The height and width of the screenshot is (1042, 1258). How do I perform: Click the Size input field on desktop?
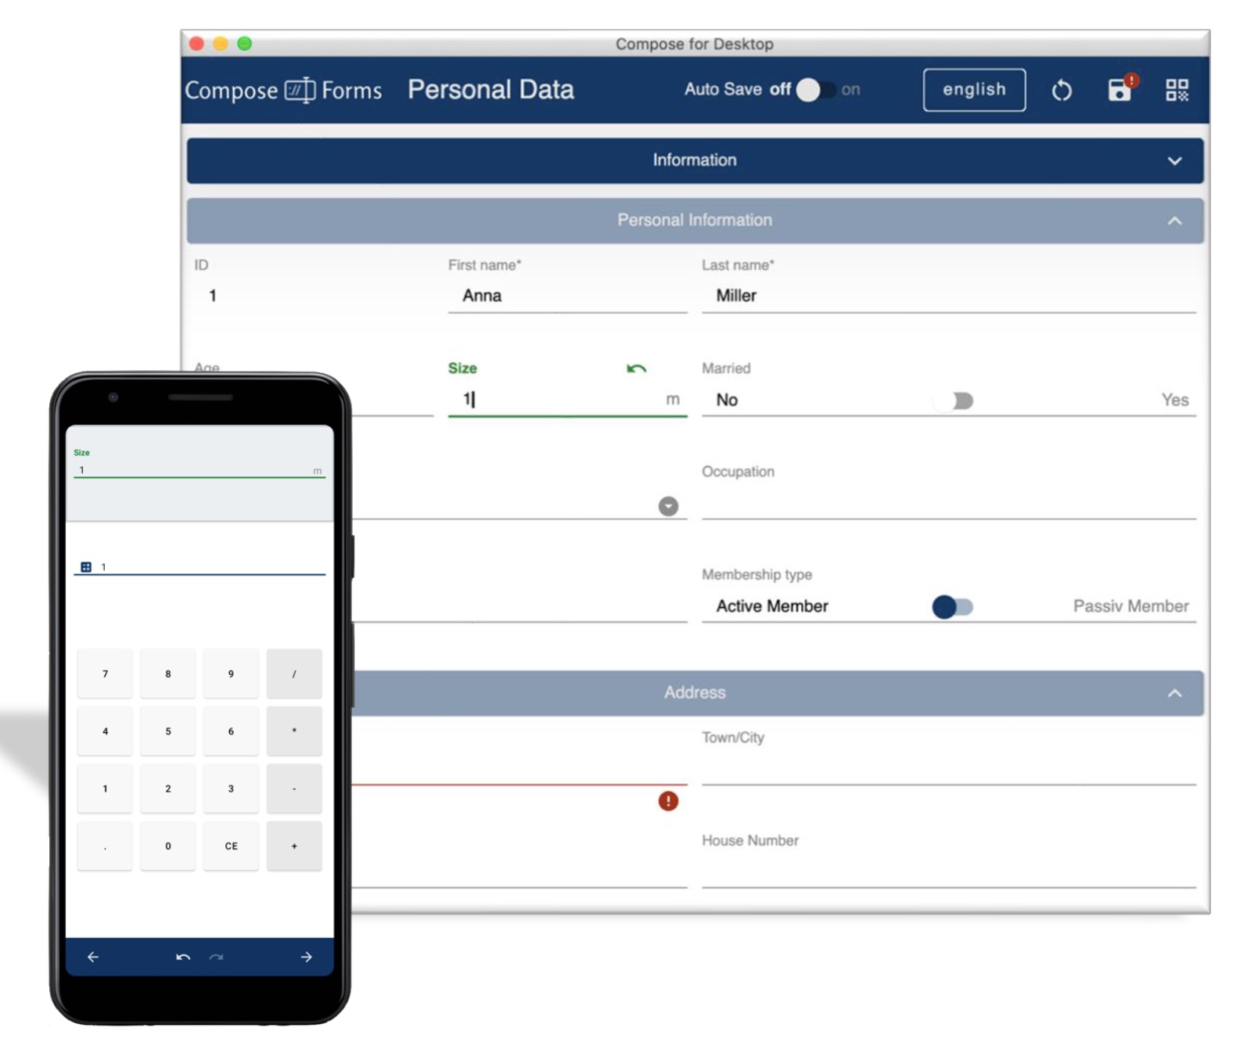pos(567,400)
